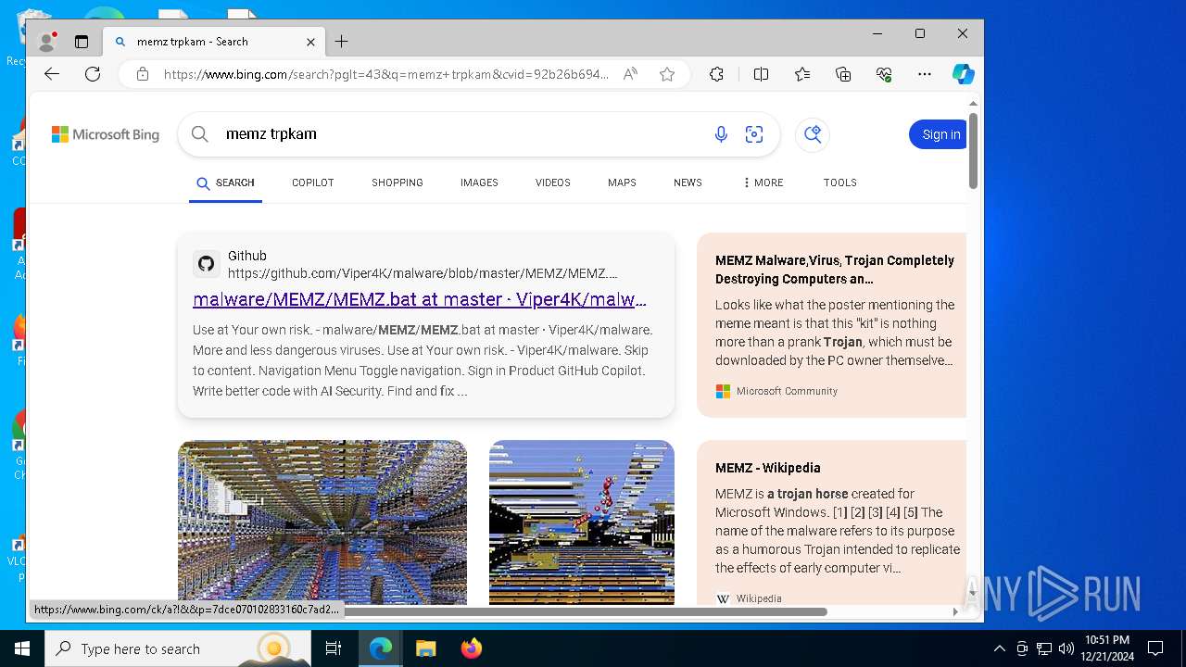
Task: View site information lock icon
Action: (x=143, y=74)
